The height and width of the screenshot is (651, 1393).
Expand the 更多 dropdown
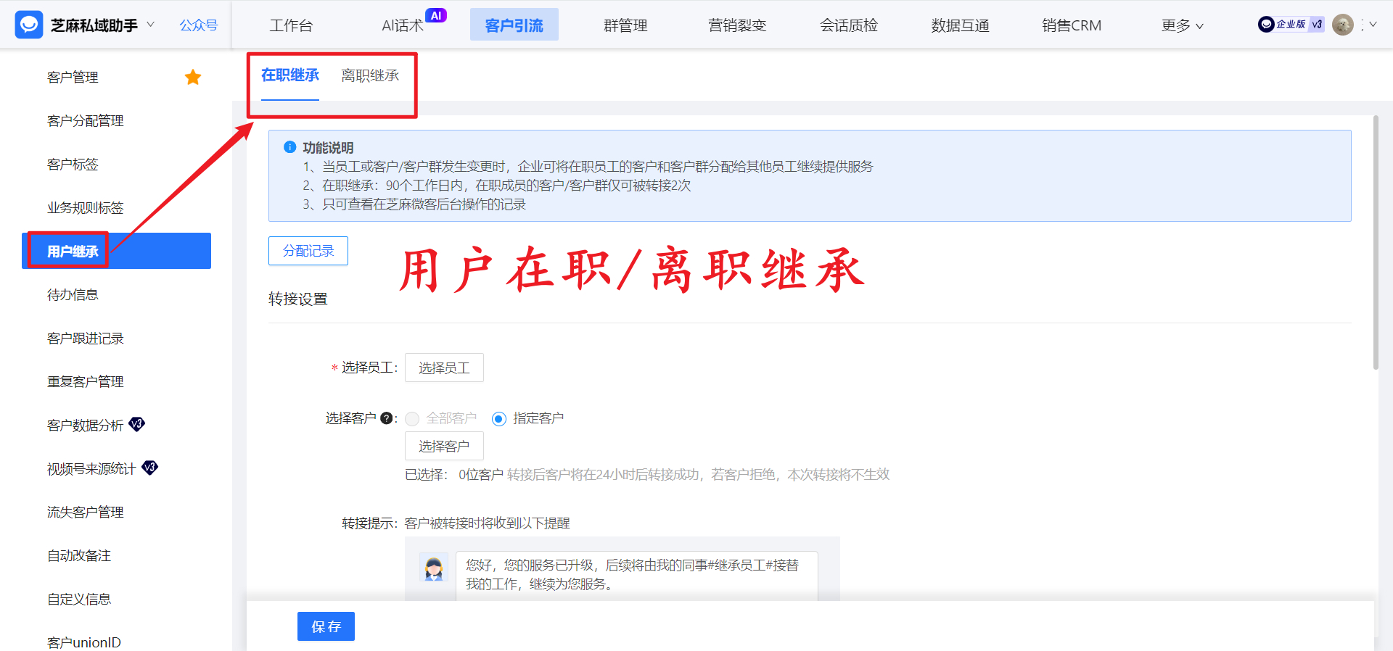coord(1183,25)
